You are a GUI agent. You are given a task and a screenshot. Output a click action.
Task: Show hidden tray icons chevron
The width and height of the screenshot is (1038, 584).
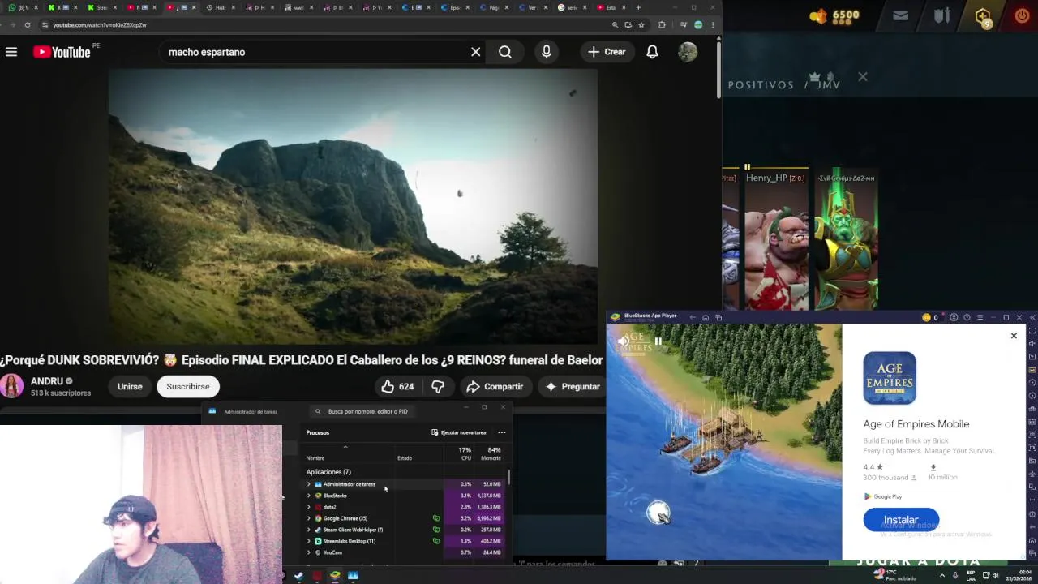point(941,575)
